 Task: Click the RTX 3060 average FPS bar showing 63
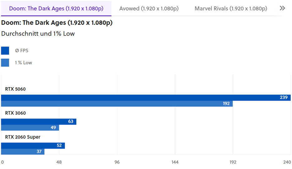(x=39, y=122)
